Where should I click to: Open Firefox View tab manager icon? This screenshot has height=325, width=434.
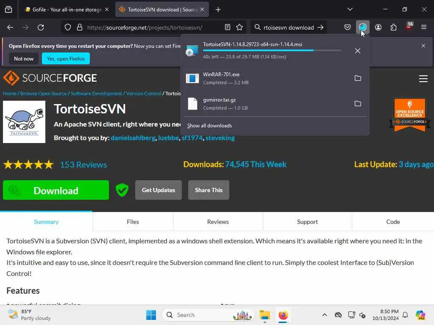8,9
